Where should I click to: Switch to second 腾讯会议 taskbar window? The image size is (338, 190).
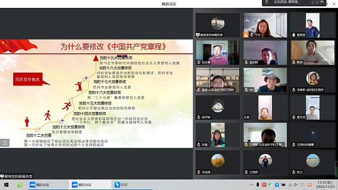90,185
